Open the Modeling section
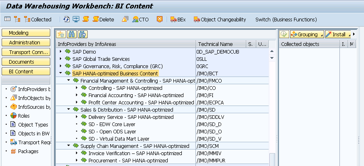This screenshot has height=166, width=364. pyautogui.click(x=26, y=33)
